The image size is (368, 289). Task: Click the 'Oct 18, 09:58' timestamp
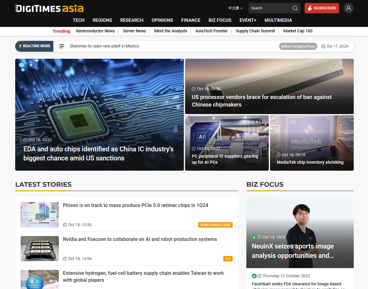click(x=209, y=89)
